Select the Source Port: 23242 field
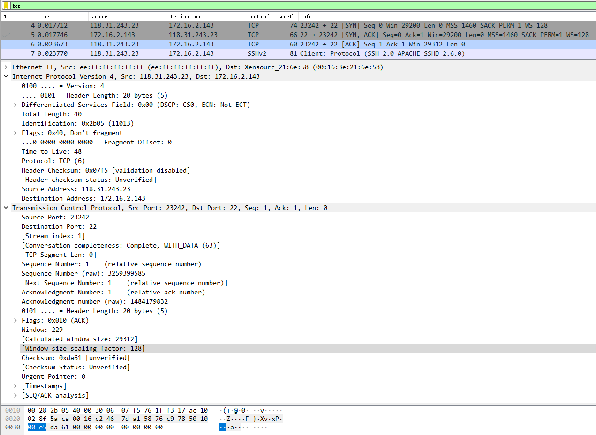Screen dimensions: 596x435 point(55,217)
